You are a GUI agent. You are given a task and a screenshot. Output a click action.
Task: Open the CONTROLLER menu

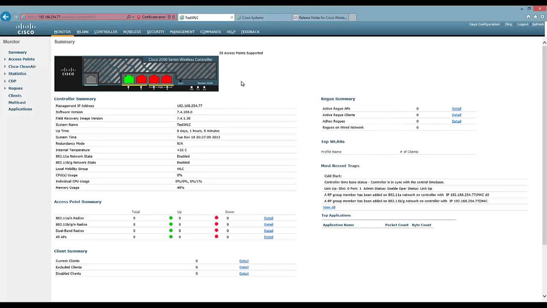coord(106,32)
